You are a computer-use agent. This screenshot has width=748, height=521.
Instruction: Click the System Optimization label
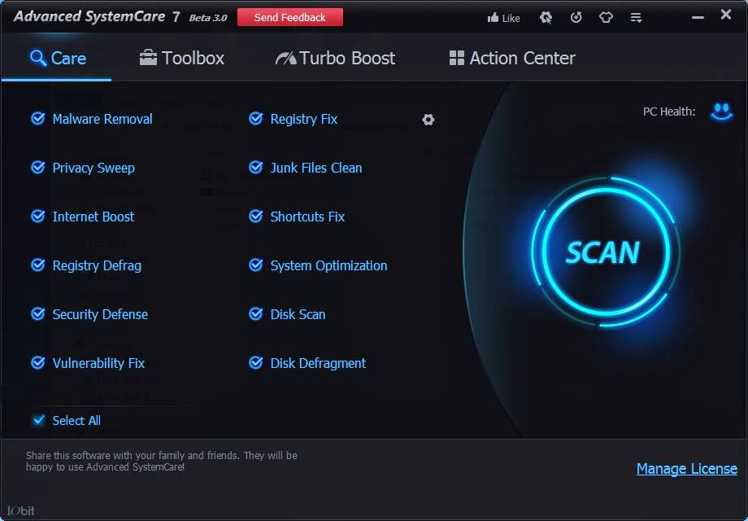[328, 265]
